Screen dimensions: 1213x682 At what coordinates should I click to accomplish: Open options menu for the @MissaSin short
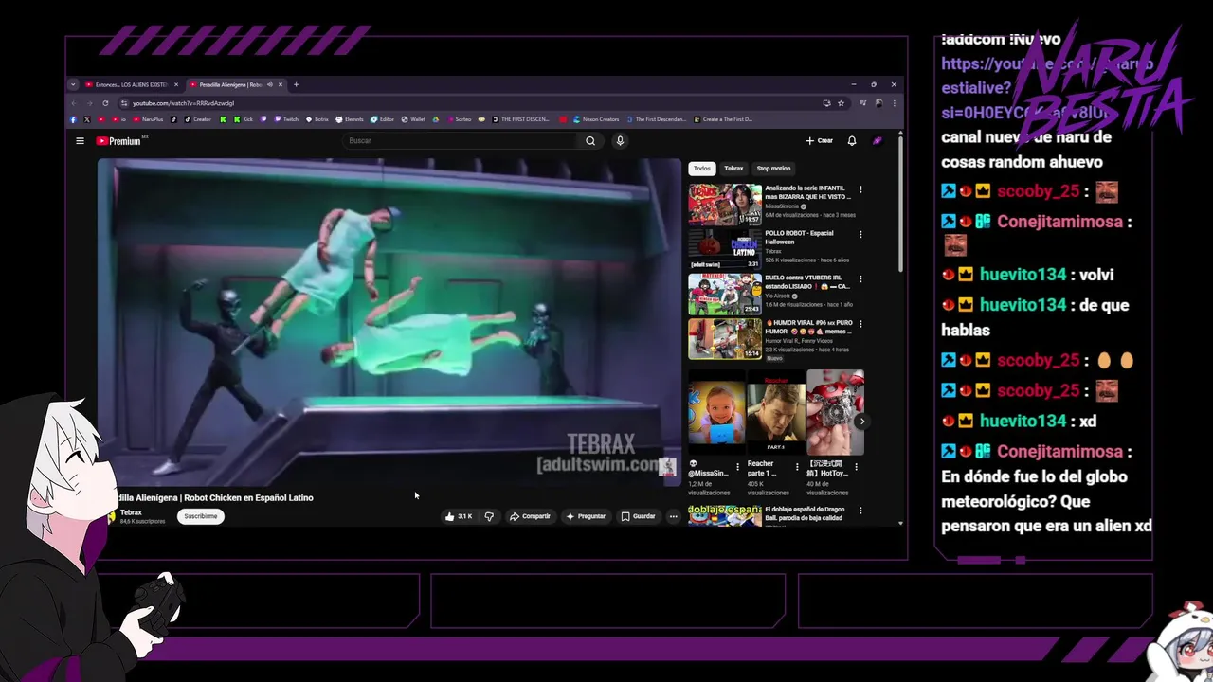[738, 467]
